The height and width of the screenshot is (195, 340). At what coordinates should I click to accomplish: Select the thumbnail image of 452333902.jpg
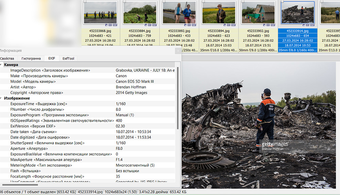[258, 13]
